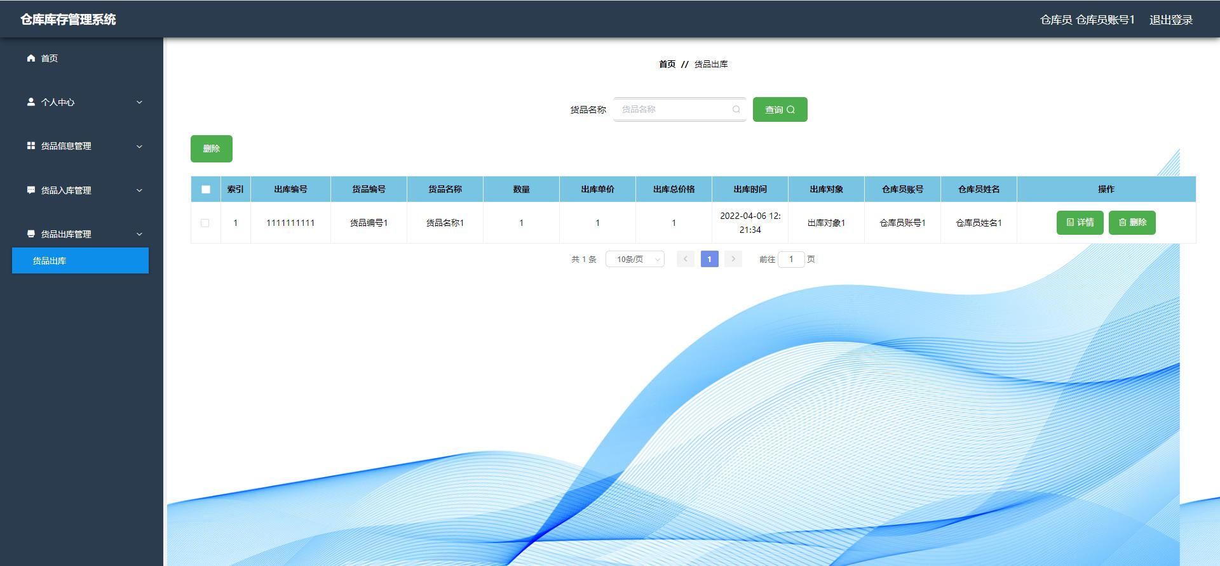Click the 仓库员姓名 column header
Image resolution: width=1220 pixels, height=566 pixels.
[x=979, y=189]
